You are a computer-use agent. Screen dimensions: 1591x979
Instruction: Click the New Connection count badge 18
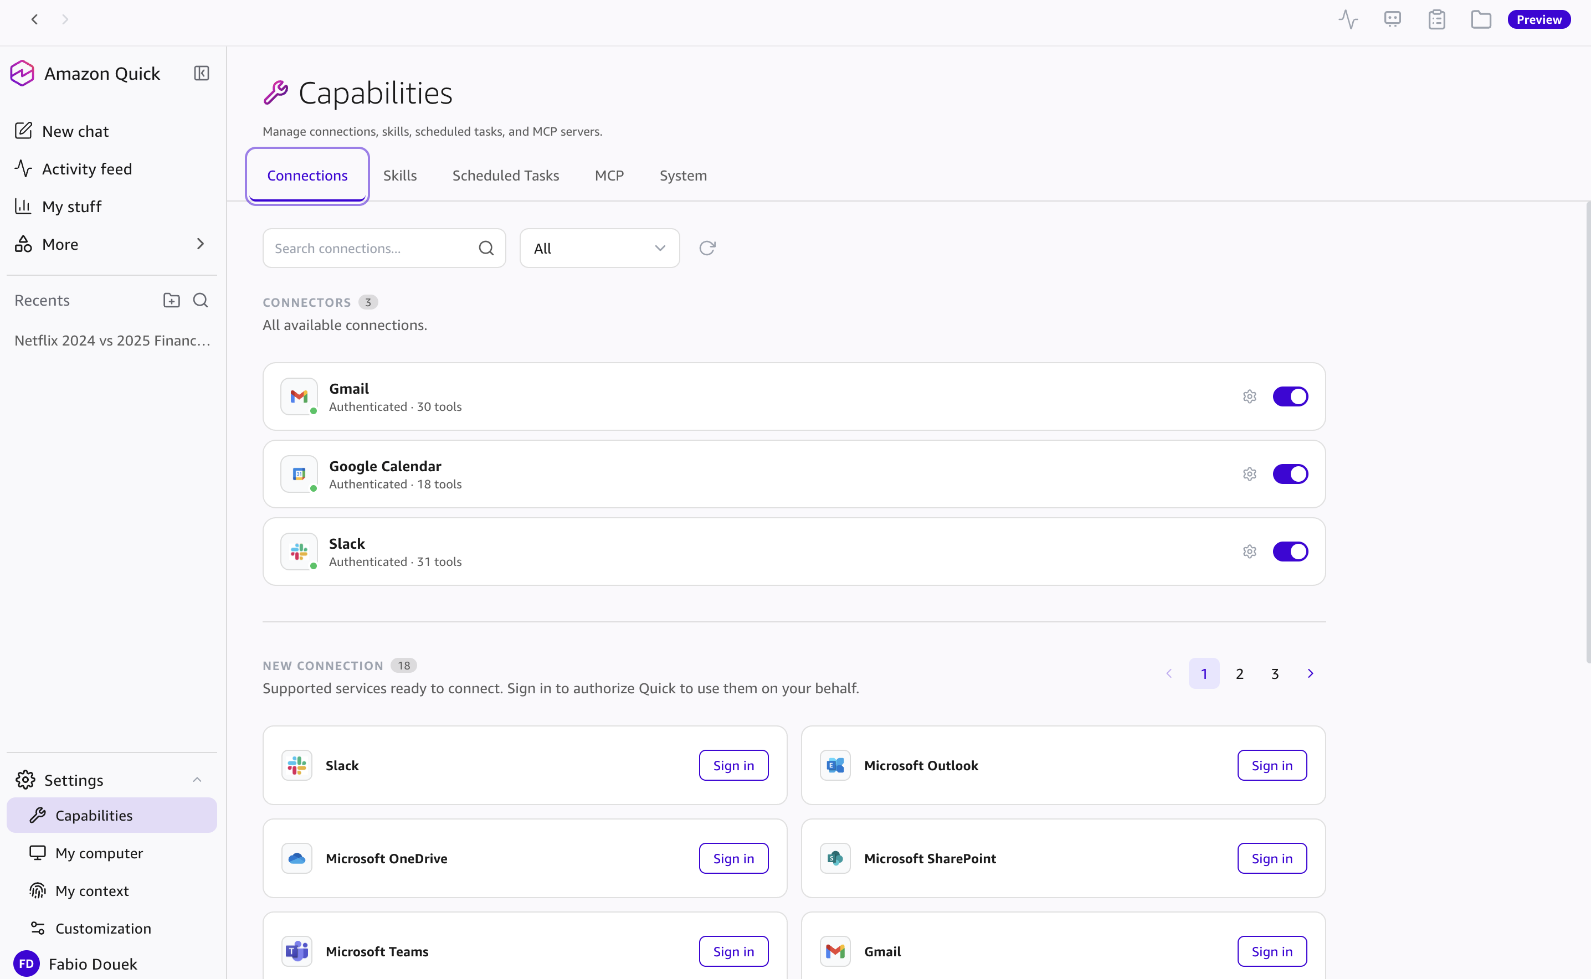404,666
